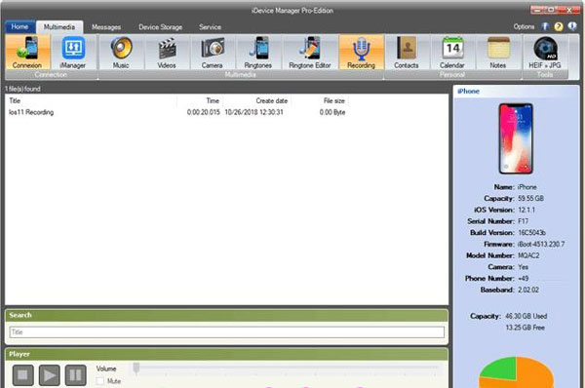Click the Model Number value MQAC2

point(528,255)
